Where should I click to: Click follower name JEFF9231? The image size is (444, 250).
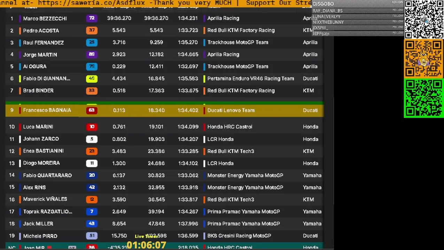click(x=321, y=33)
